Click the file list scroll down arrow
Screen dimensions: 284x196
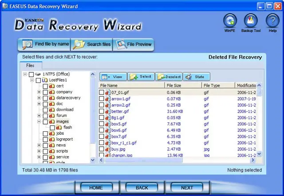click(x=259, y=154)
